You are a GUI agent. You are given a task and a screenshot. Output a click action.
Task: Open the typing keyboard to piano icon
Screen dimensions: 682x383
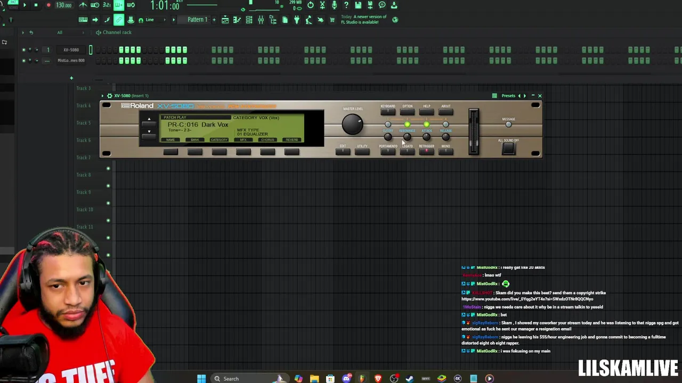[83, 20]
